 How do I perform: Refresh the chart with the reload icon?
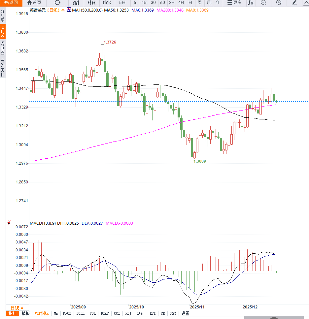tap(57, 3)
